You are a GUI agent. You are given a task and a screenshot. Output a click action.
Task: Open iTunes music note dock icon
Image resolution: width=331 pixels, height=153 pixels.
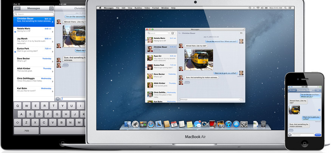pyautogui.click(x=228, y=124)
